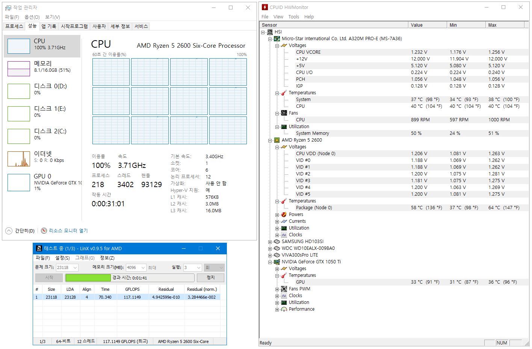
Task: Open the View menu in HWMonitor
Action: coord(278,17)
